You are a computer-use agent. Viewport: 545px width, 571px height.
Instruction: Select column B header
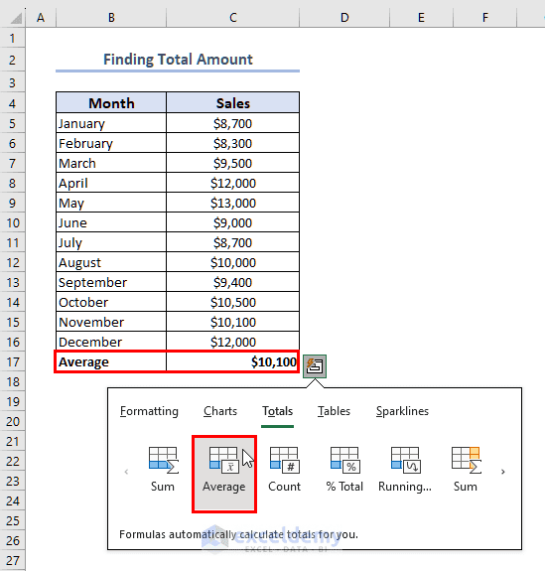pos(111,18)
